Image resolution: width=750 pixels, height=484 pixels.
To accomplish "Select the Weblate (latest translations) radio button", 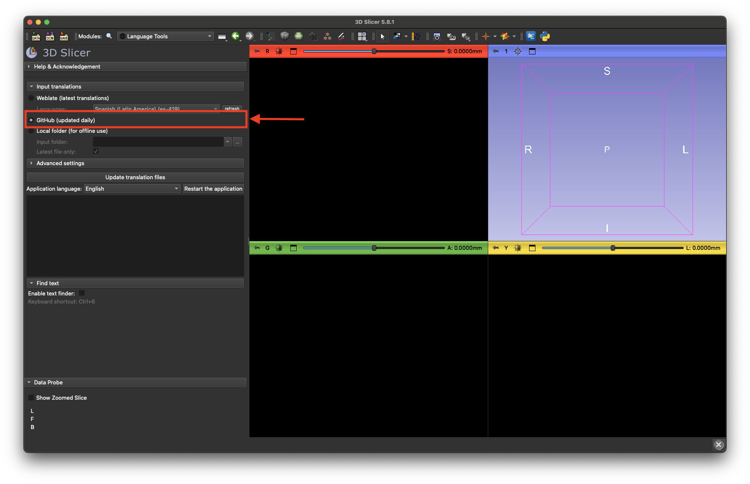I will click(x=31, y=98).
